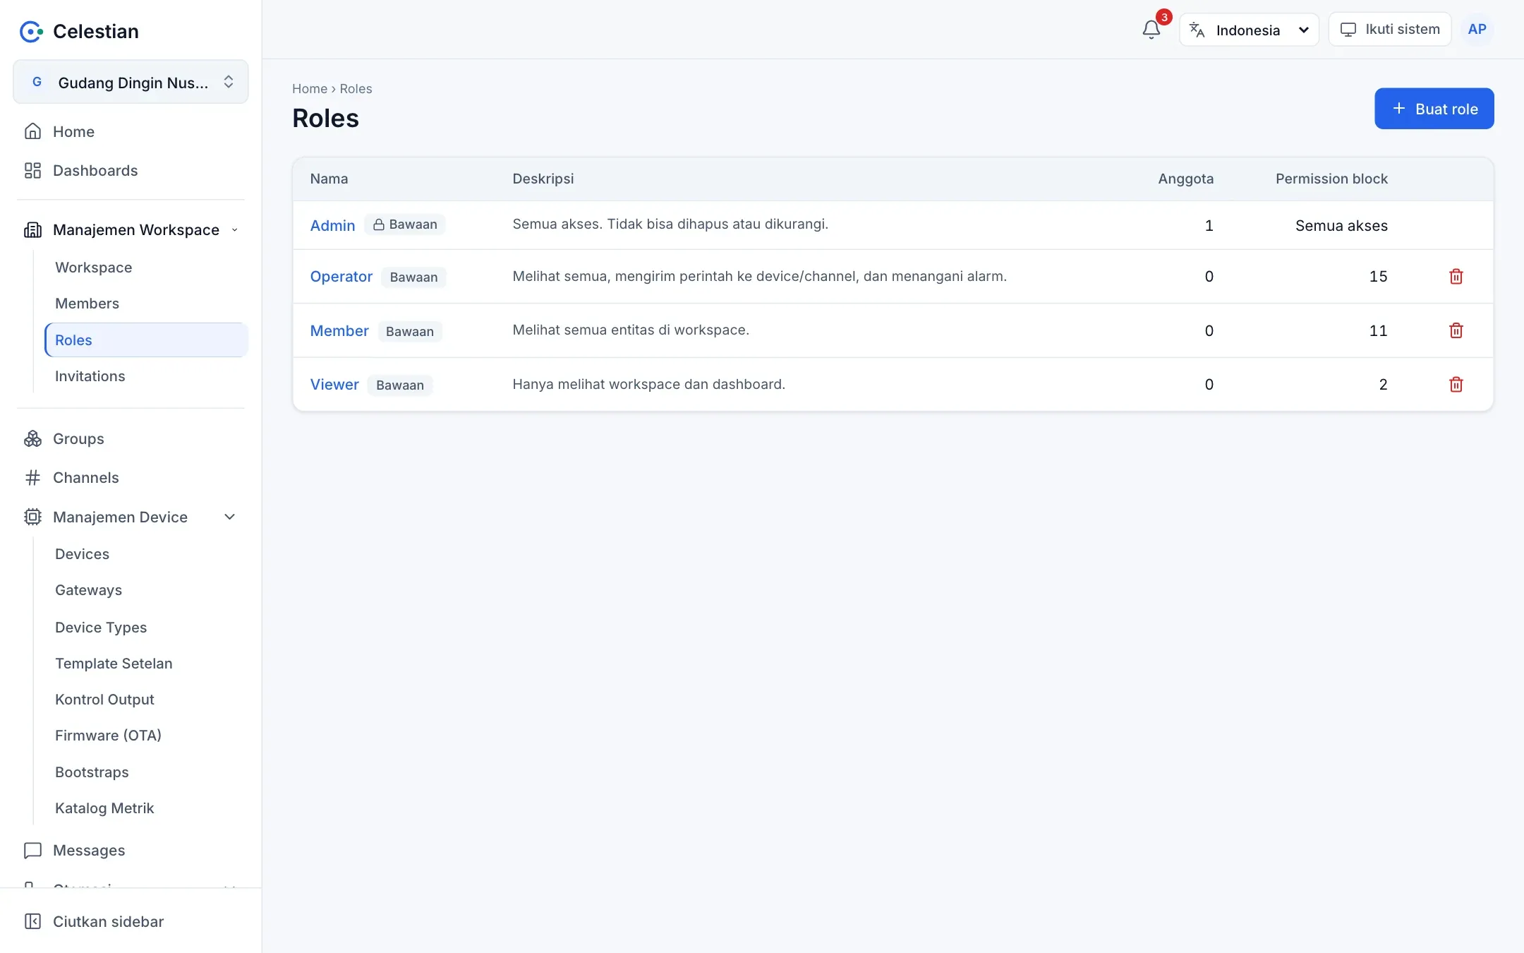
Task: Open the Members sidebar item
Action: point(87,304)
